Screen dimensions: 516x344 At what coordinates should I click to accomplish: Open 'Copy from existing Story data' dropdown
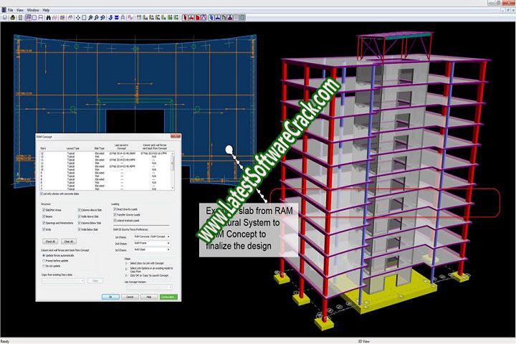(63, 281)
